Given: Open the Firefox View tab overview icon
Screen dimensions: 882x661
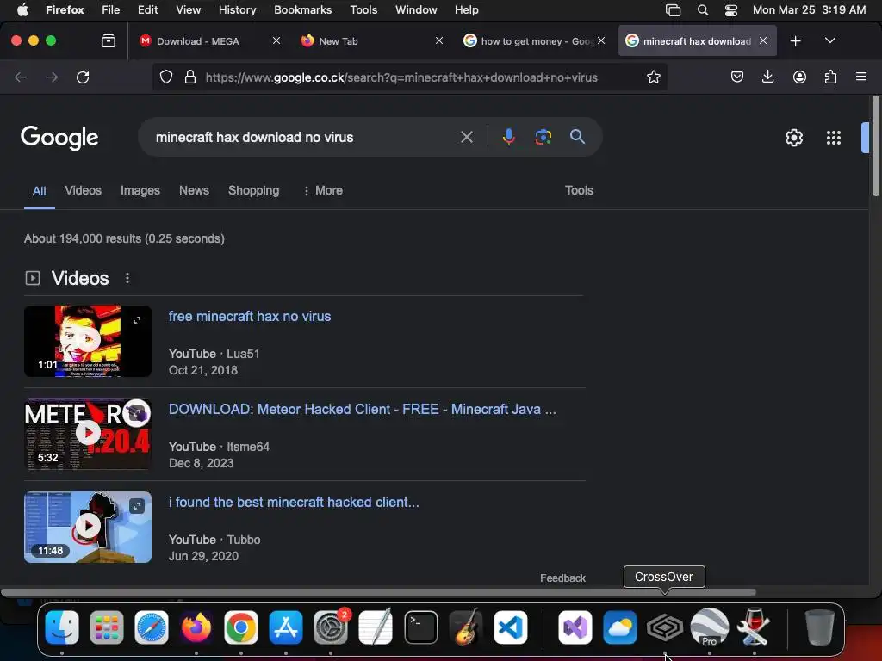Looking at the screenshot, I should point(108,40).
